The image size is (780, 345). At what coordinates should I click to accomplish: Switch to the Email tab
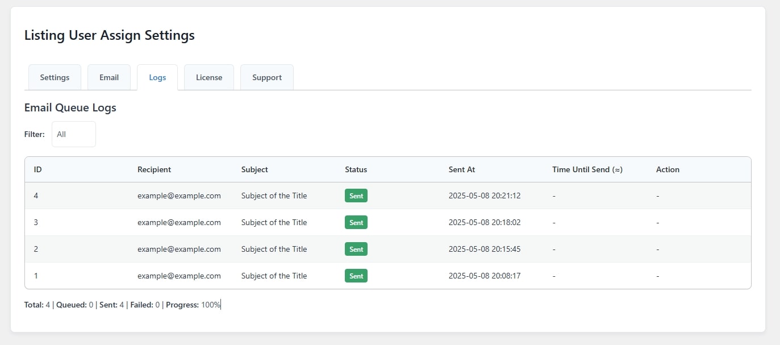pyautogui.click(x=109, y=77)
